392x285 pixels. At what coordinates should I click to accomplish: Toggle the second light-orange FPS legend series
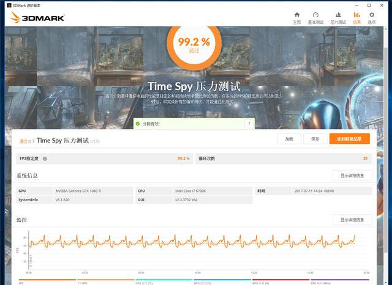pyautogui.click(x=106, y=281)
